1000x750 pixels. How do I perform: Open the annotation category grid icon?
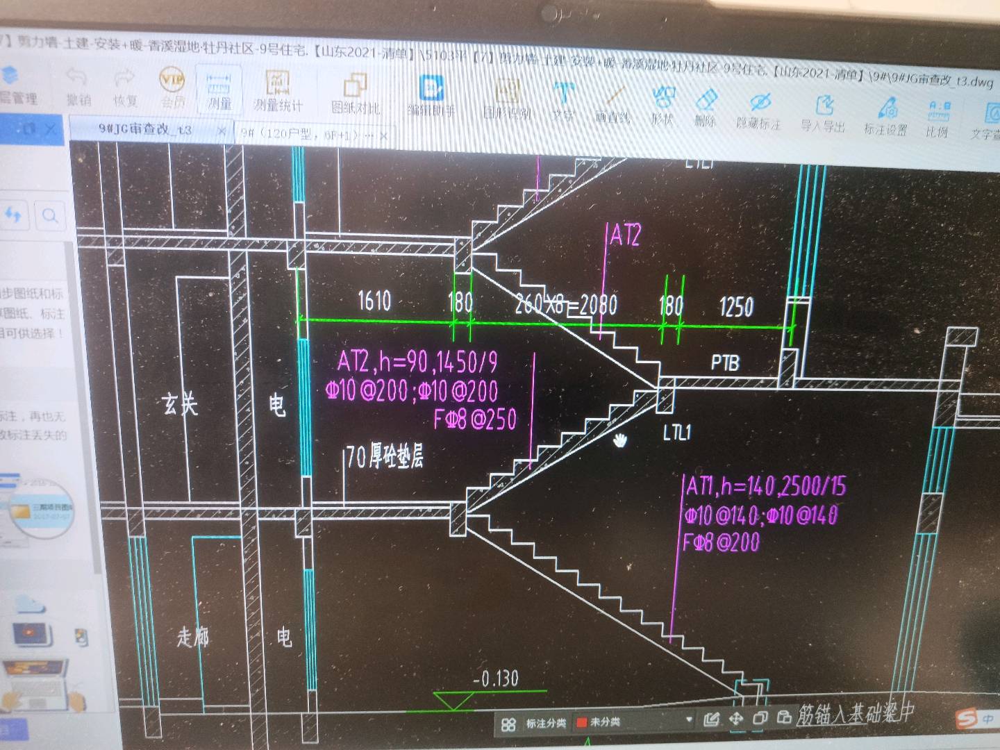coord(508,724)
